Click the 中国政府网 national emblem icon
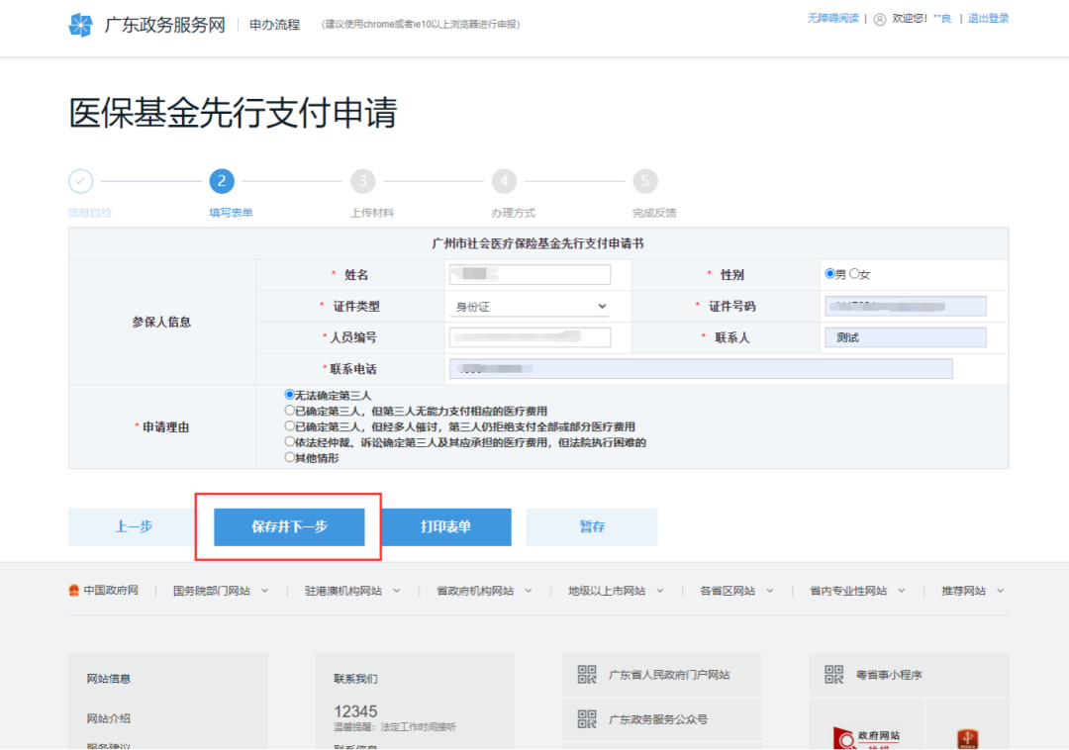 point(73,591)
